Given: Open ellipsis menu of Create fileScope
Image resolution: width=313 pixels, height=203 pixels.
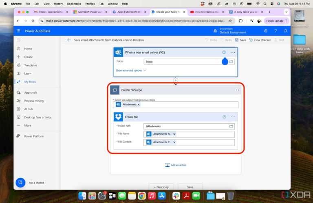Looking at the screenshot, I should (x=236, y=90).
